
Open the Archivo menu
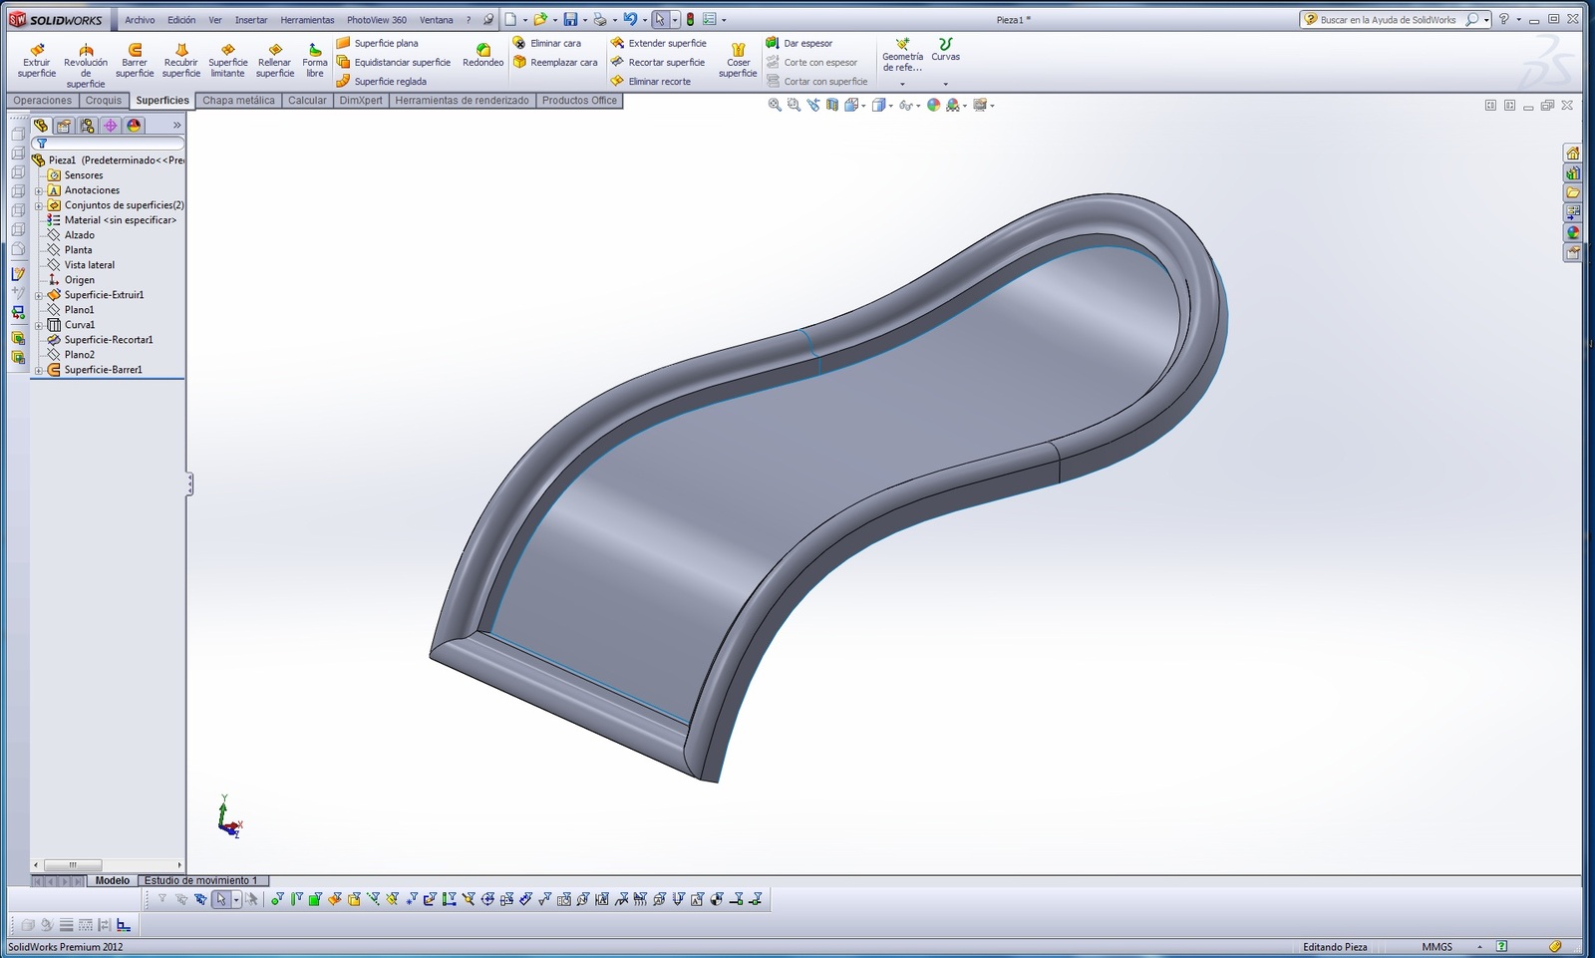(x=140, y=20)
